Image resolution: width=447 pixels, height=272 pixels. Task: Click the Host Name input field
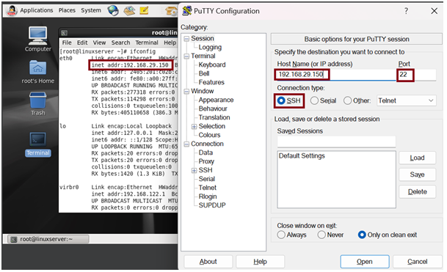click(x=336, y=75)
